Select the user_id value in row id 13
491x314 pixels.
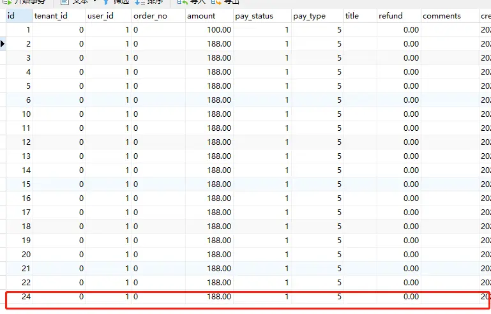tap(109, 156)
